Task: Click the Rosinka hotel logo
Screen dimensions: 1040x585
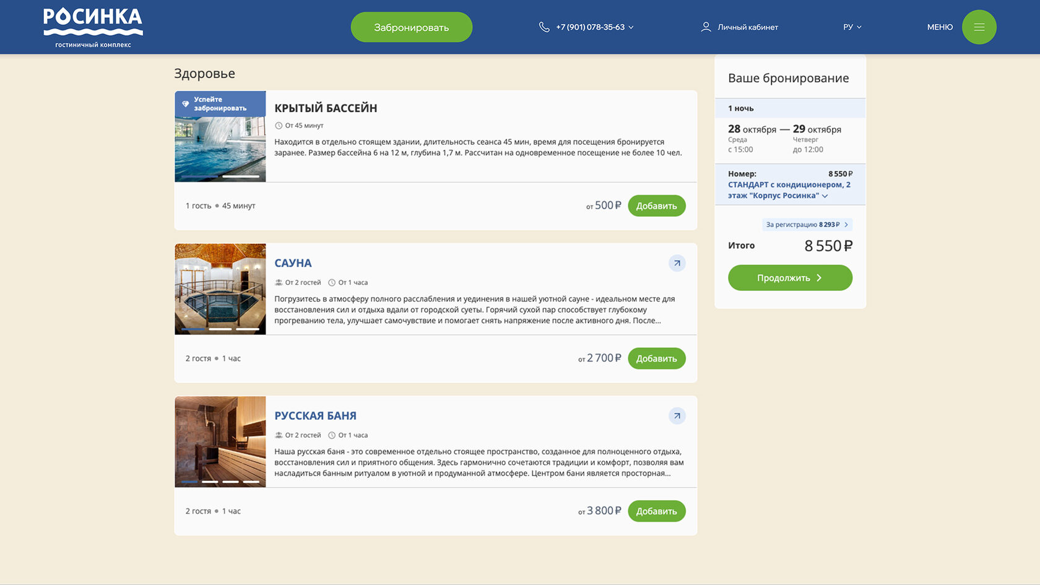Action: coord(93,27)
